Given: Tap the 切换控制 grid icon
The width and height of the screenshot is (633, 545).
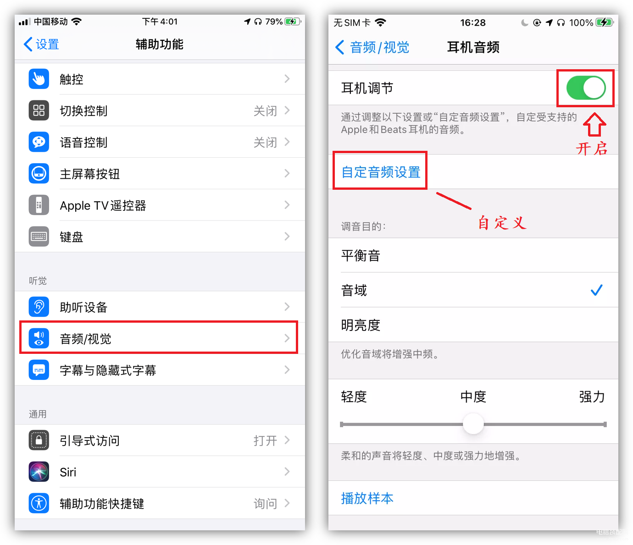Looking at the screenshot, I should 39,110.
